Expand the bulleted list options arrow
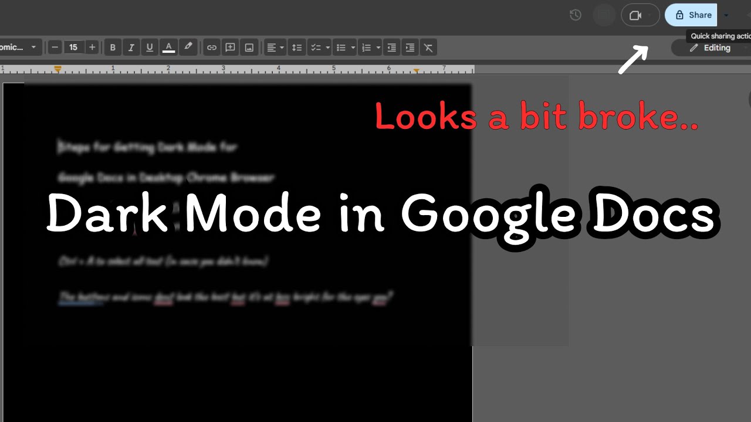Viewport: 751px width, 422px height. tap(353, 47)
